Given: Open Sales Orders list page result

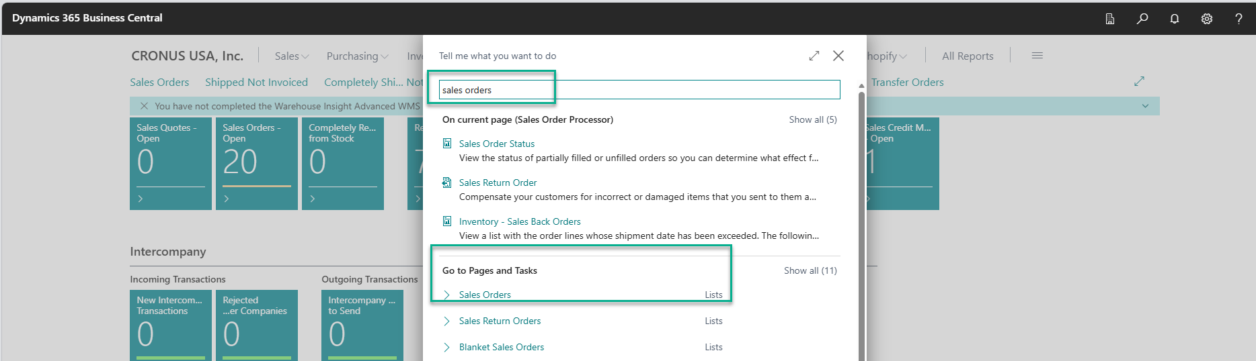Looking at the screenshot, I should coord(485,295).
